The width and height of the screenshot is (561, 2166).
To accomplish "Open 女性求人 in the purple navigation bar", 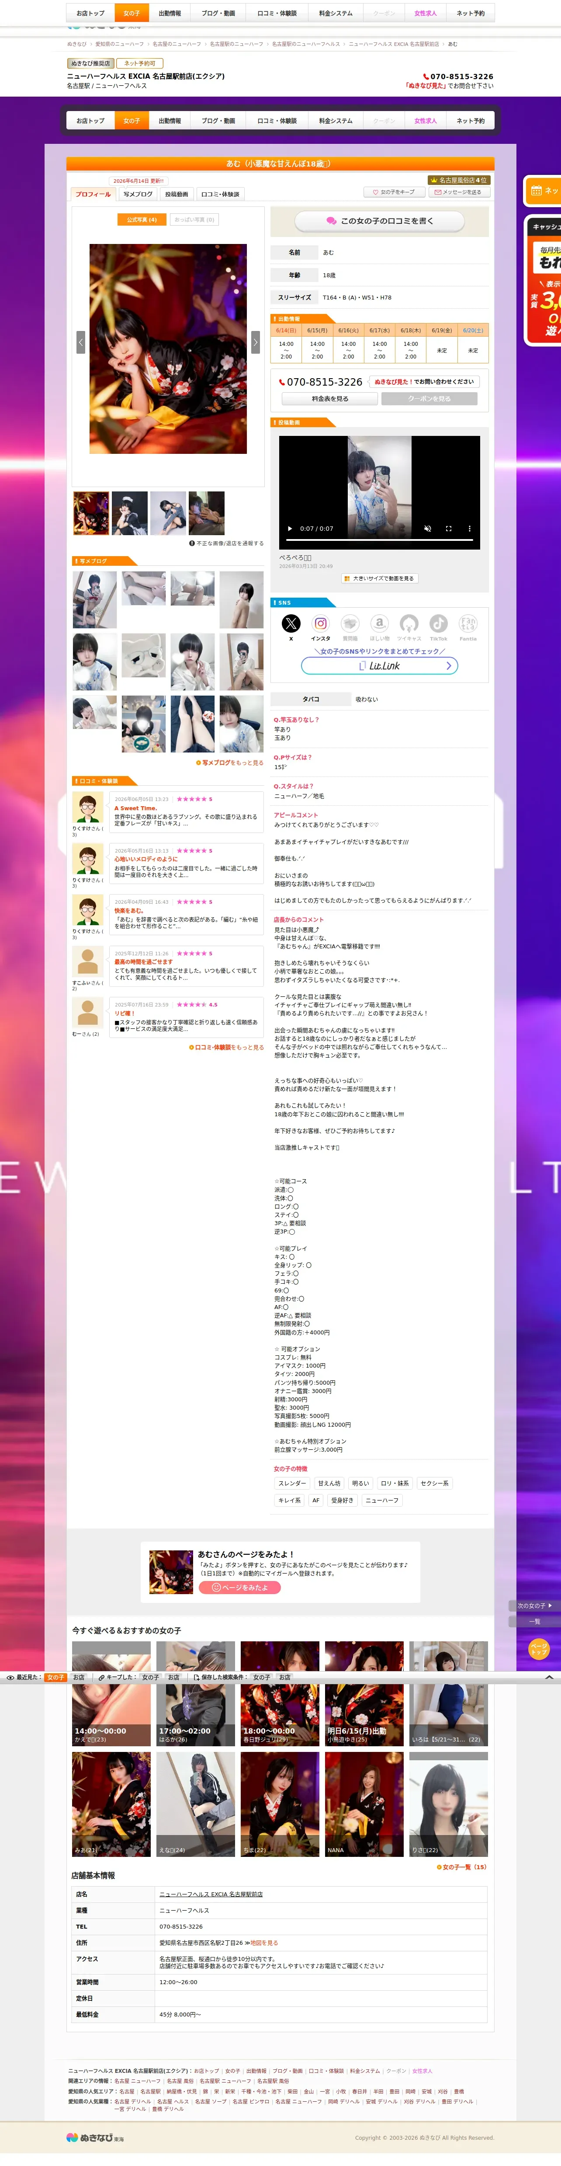I will pos(426,121).
